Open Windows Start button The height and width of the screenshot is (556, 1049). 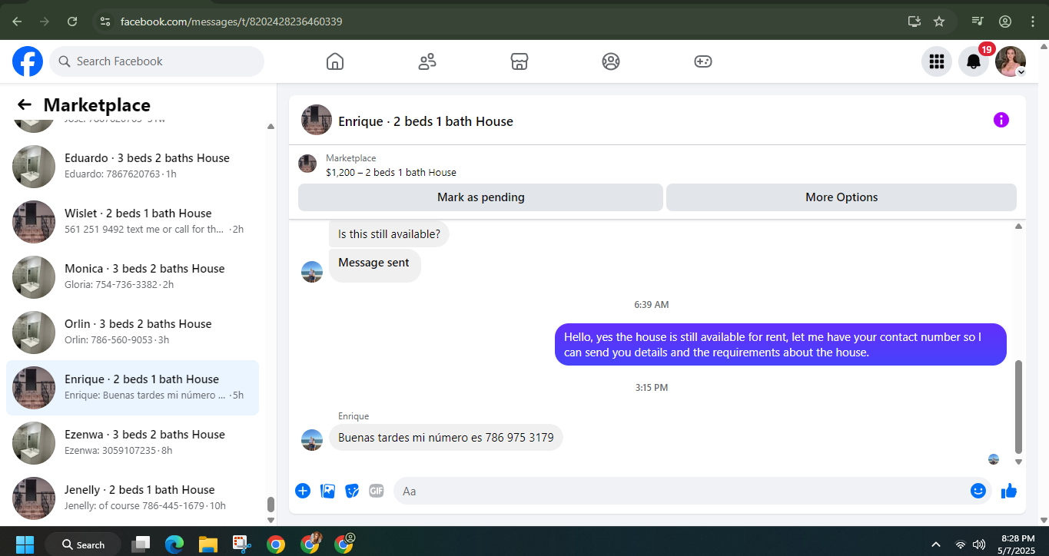25,544
